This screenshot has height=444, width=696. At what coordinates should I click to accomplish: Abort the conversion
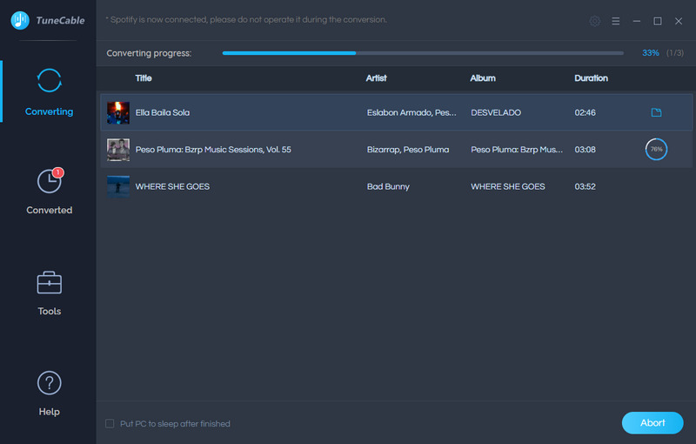(652, 423)
